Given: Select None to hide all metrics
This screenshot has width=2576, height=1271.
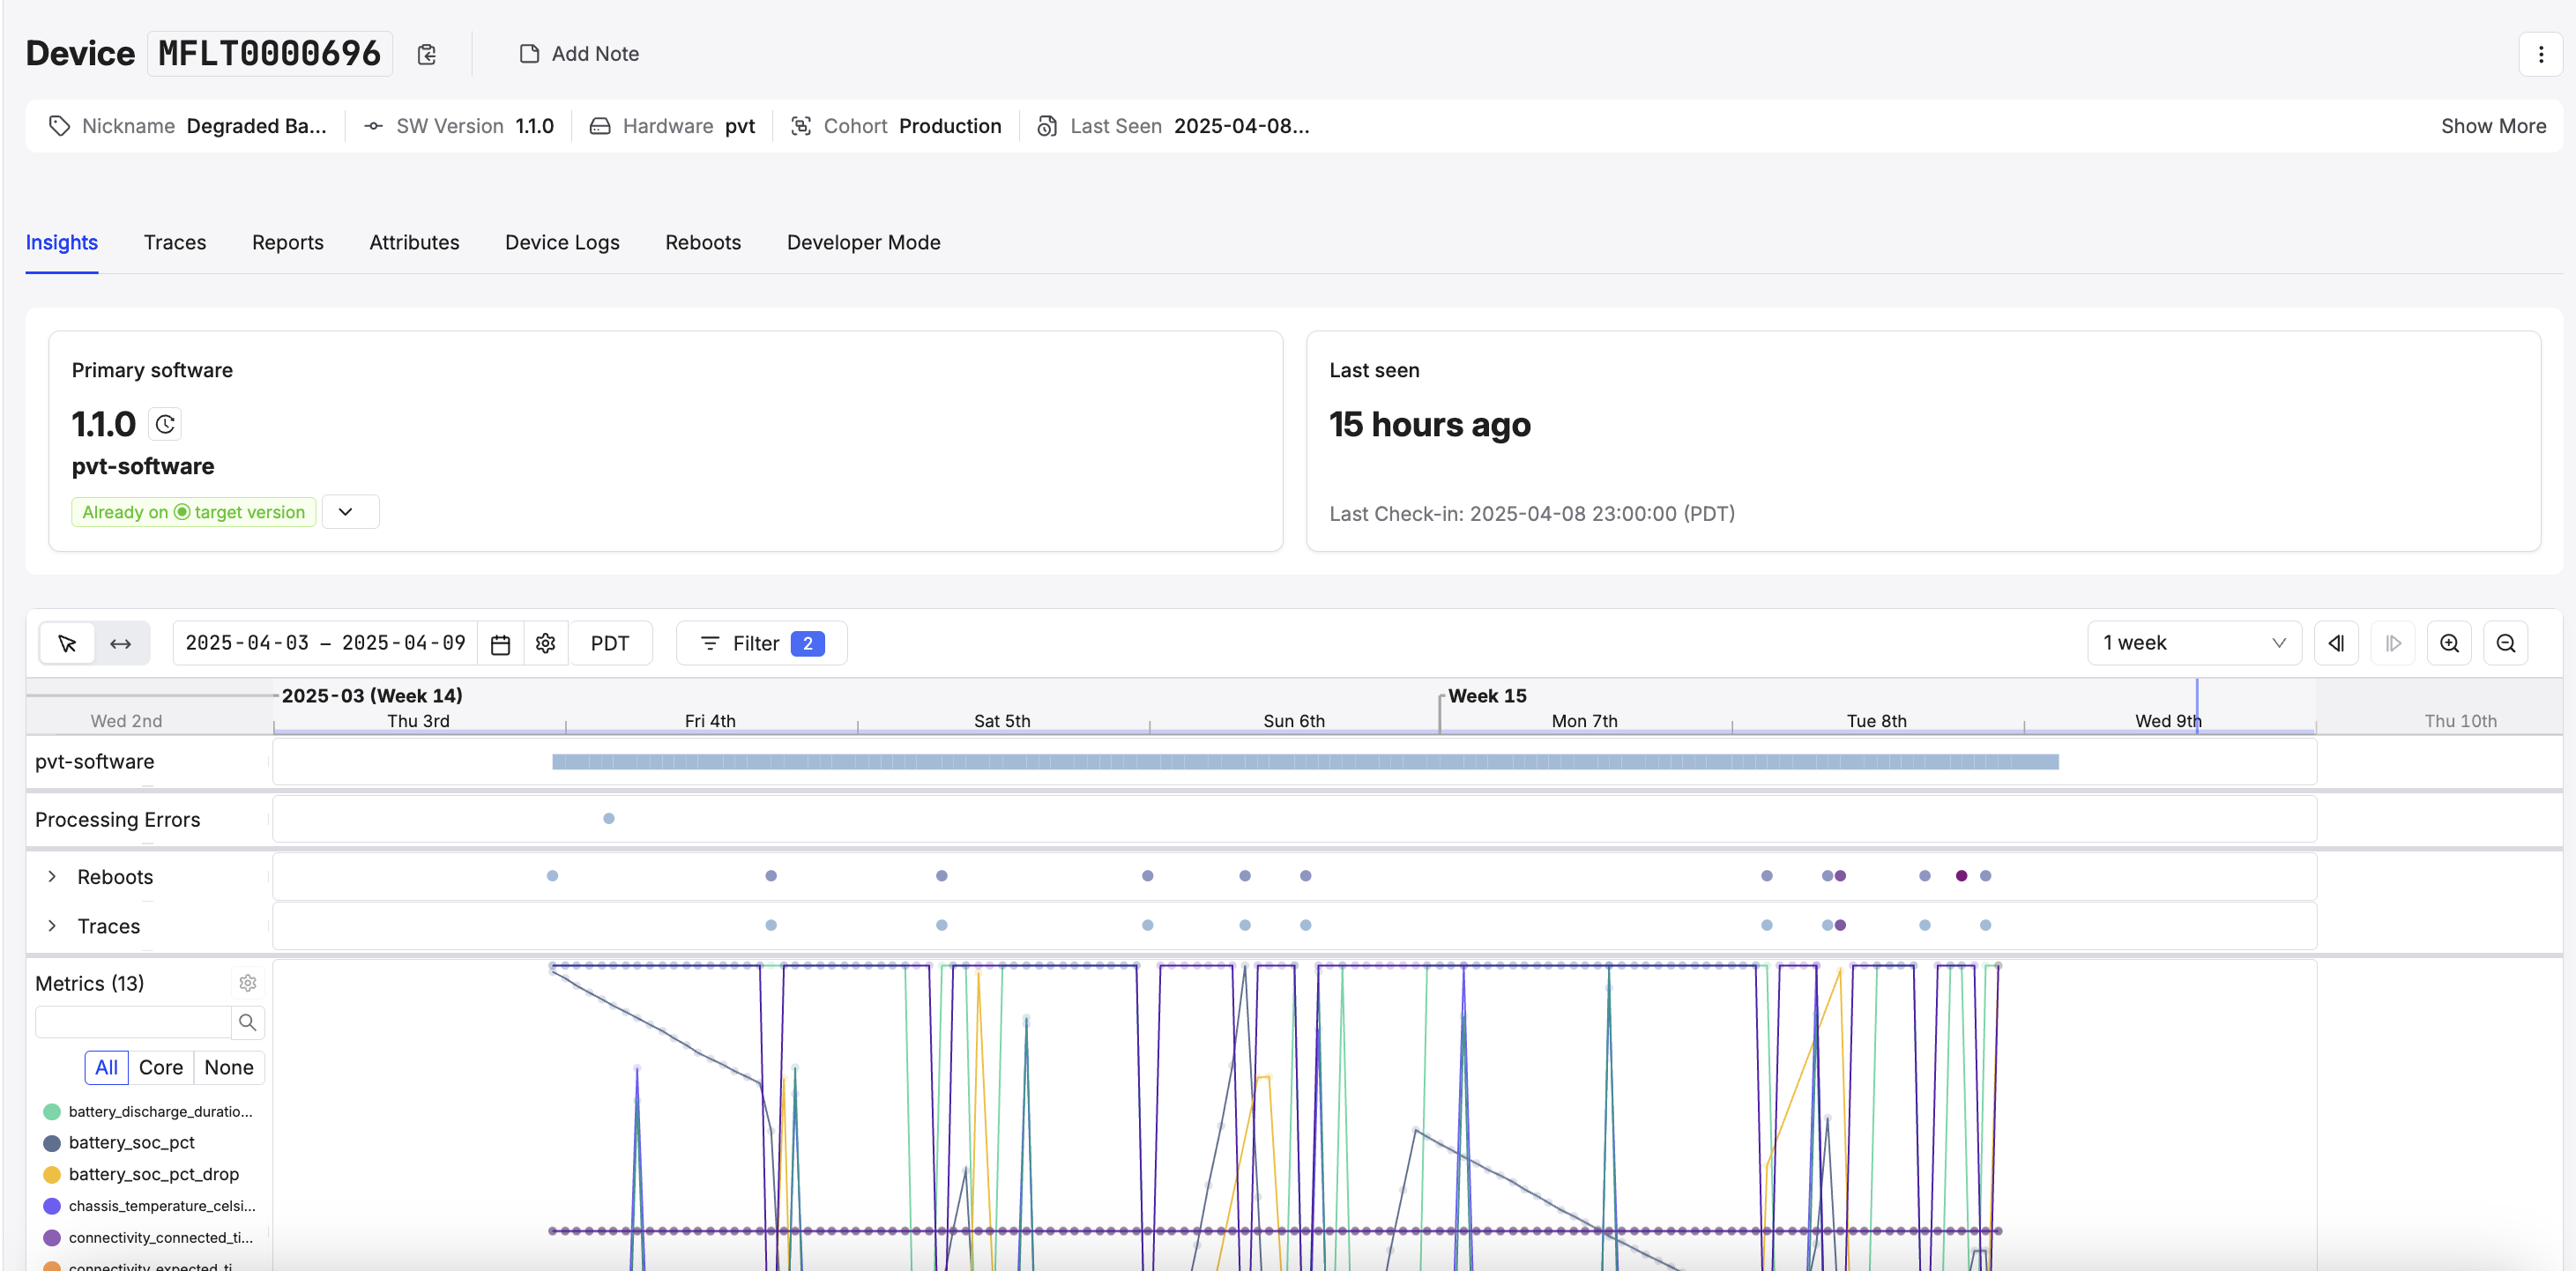Looking at the screenshot, I should (x=228, y=1067).
